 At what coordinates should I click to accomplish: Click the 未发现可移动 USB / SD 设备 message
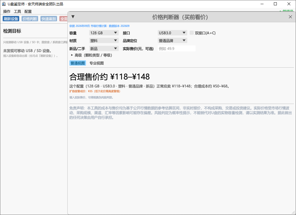click(x=27, y=51)
